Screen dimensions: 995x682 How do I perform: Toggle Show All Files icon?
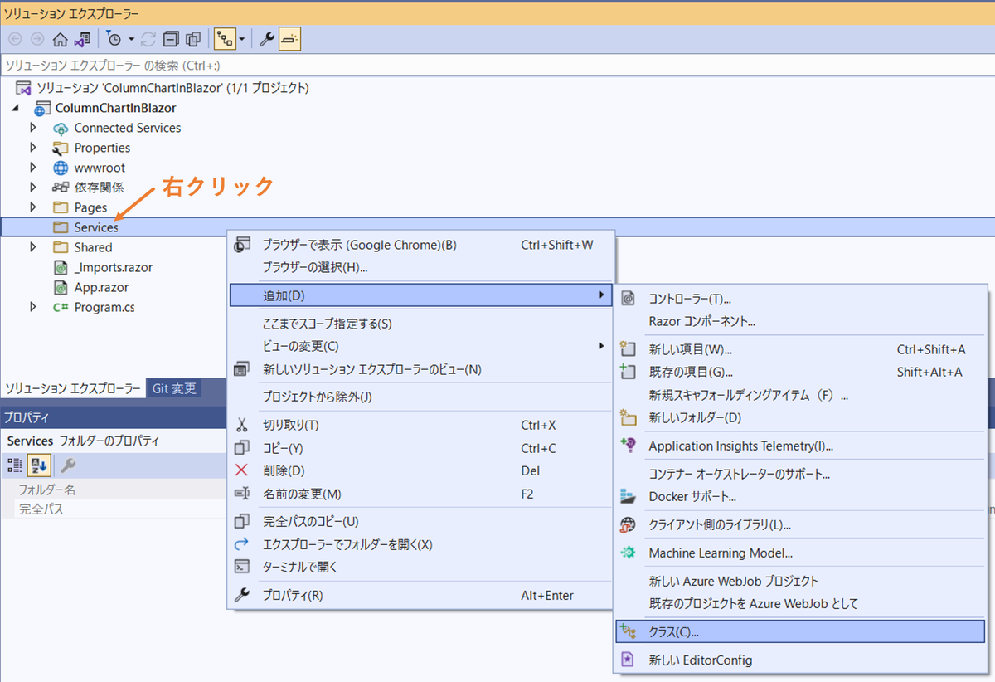[193, 39]
